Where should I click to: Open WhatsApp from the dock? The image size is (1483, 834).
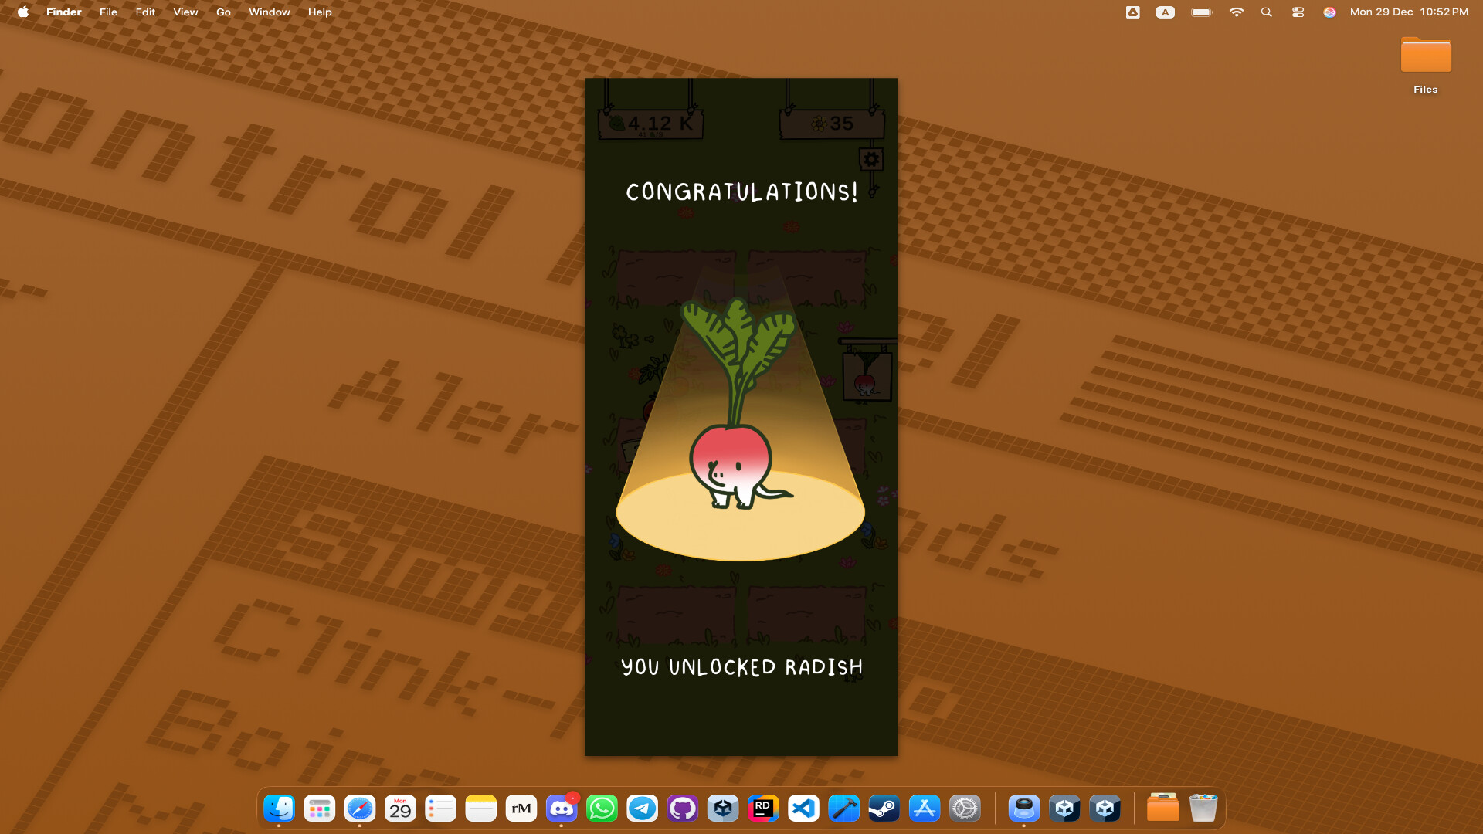pos(602,809)
